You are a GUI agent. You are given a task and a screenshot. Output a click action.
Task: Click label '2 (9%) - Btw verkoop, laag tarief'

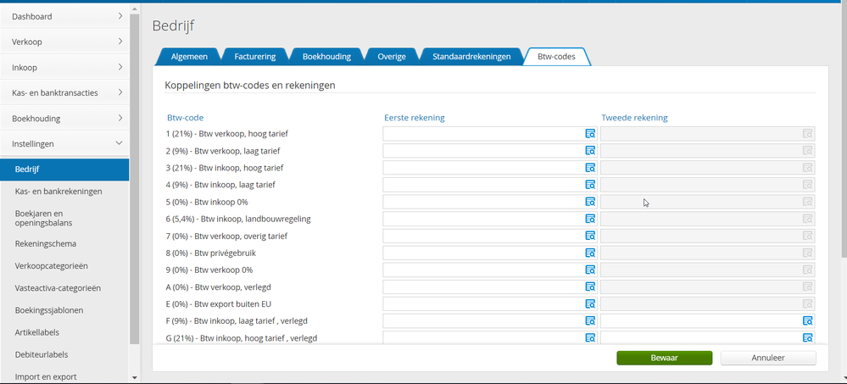223,151
